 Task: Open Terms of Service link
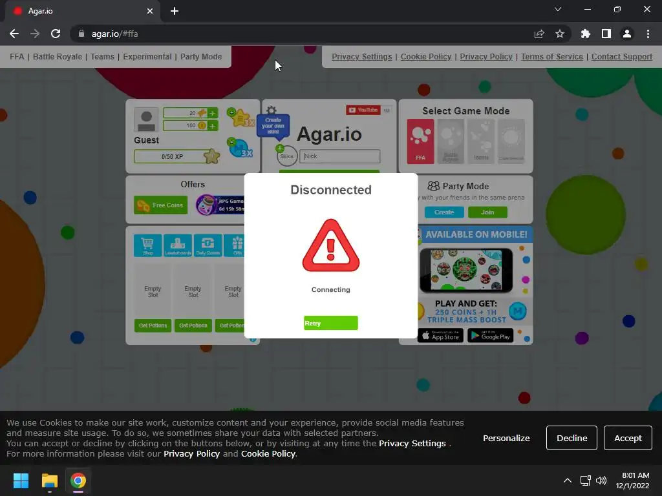tap(552, 57)
